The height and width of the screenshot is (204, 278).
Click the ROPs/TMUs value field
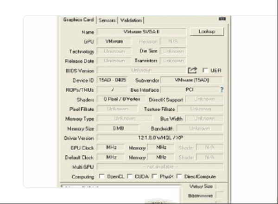112,89
